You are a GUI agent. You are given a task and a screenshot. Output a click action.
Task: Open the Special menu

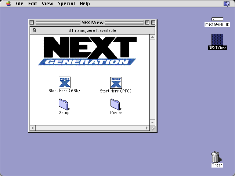tap(66, 3)
